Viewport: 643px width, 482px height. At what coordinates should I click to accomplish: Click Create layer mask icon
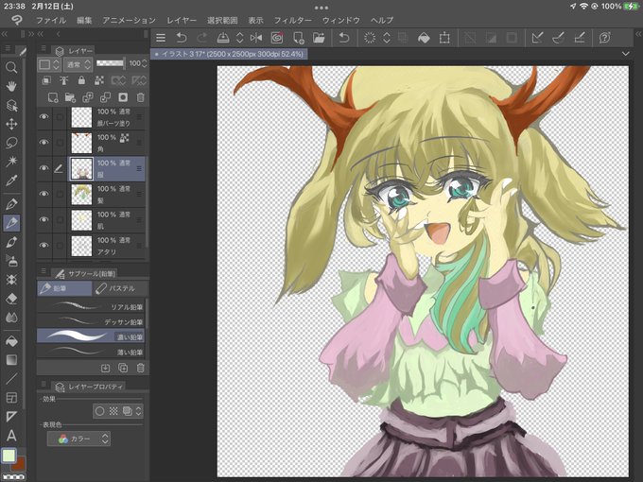coord(123,97)
